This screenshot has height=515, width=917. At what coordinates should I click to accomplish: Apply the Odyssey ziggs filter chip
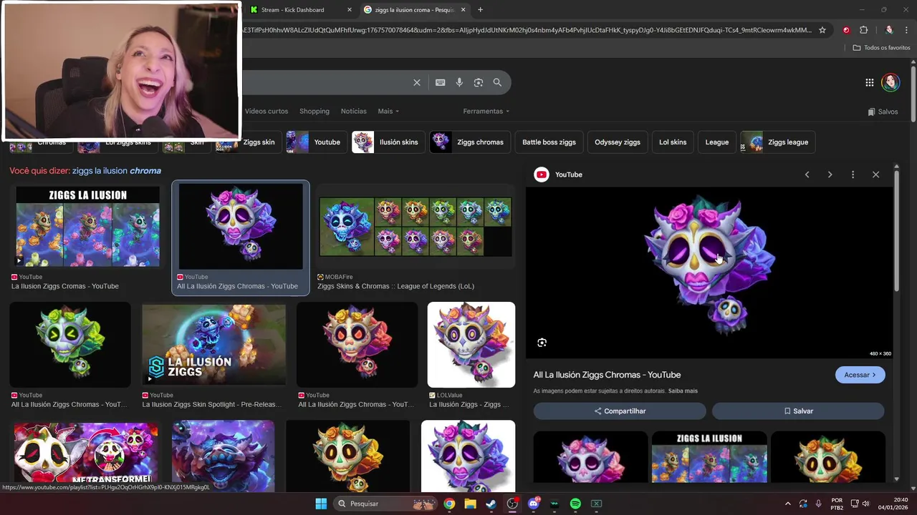[x=618, y=142]
